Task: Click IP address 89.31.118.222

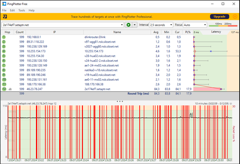Action: tap(35, 41)
